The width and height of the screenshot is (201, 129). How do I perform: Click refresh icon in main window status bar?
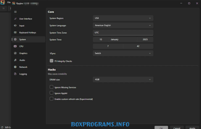point(2,127)
